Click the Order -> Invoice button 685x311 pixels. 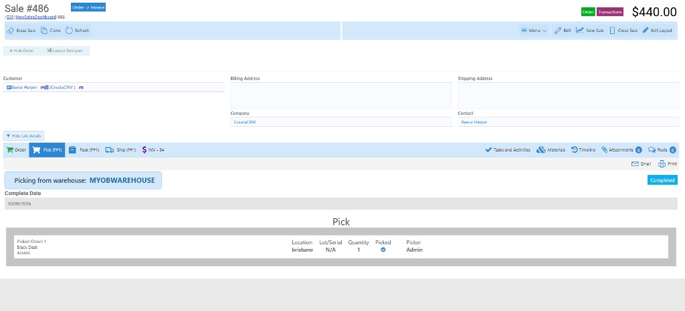88,7
